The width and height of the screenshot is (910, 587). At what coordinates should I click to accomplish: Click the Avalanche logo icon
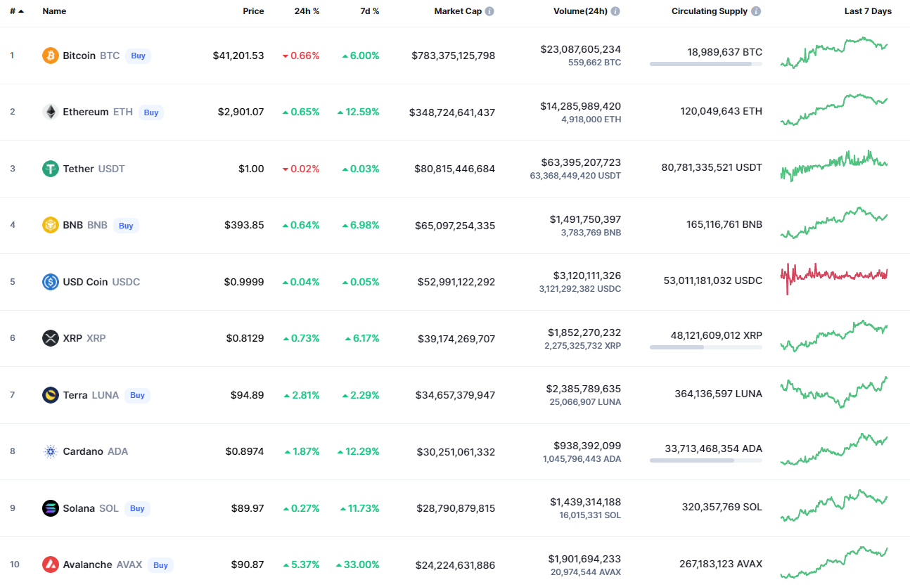coord(51,565)
